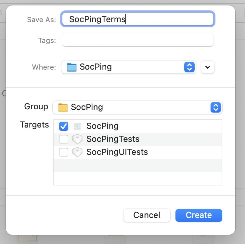Click the blue stepper arrows in Group
The image size is (245, 244).
click(216, 107)
